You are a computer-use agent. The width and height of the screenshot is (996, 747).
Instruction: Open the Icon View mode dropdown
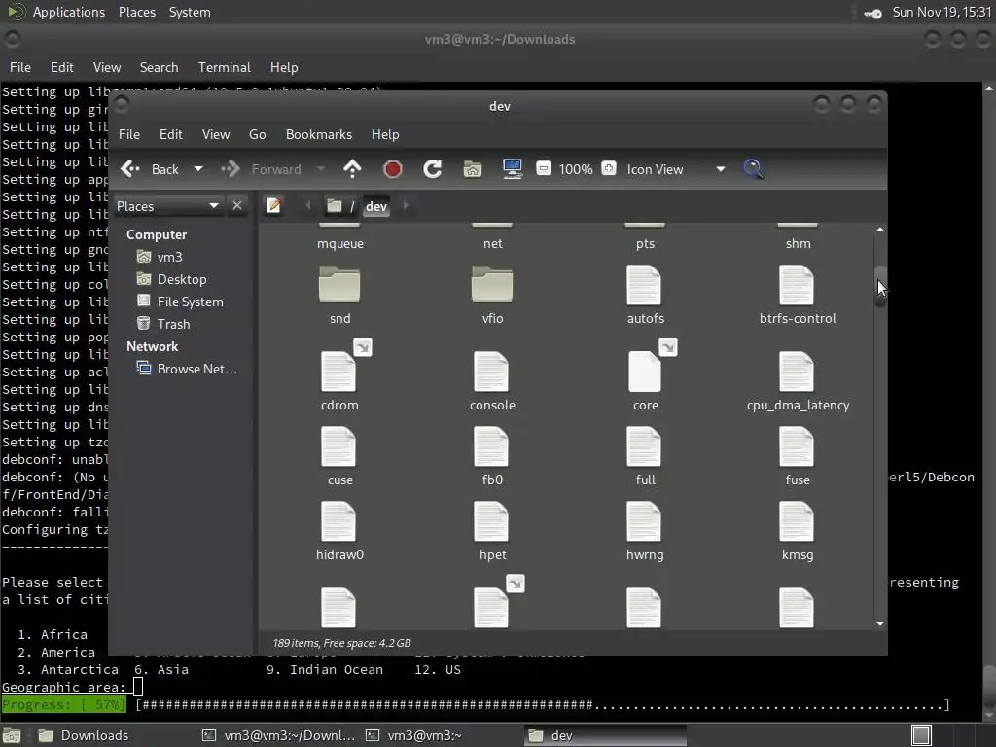[676, 169]
